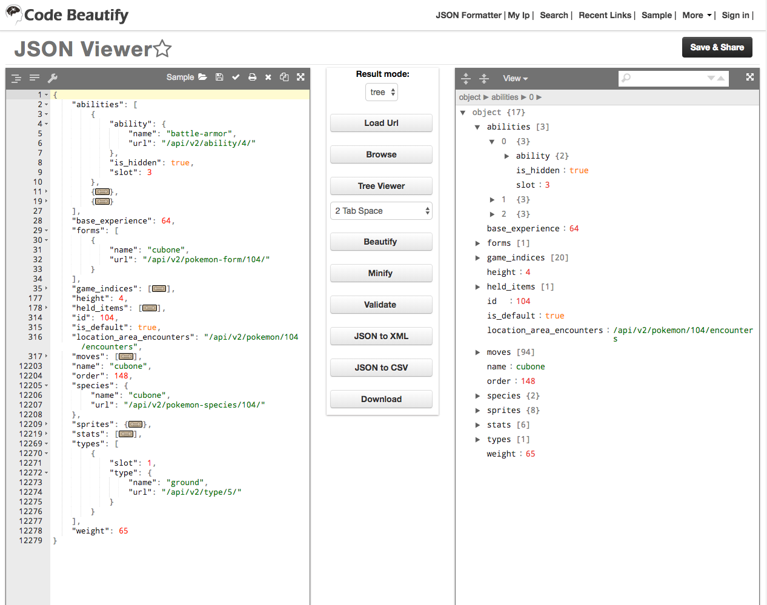Expand the game_indices [20] tree node
767x605 pixels.
(477, 258)
